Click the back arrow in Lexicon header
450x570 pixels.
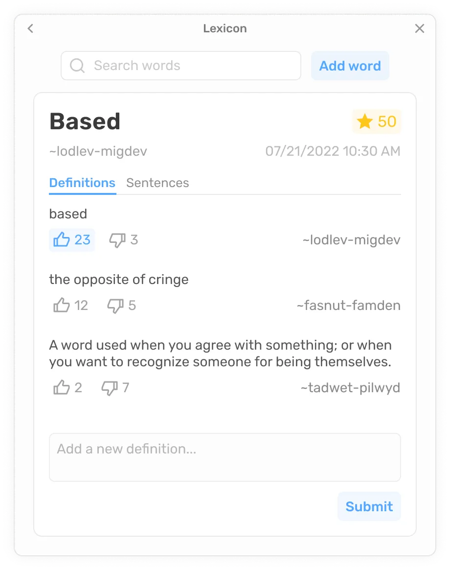point(30,29)
